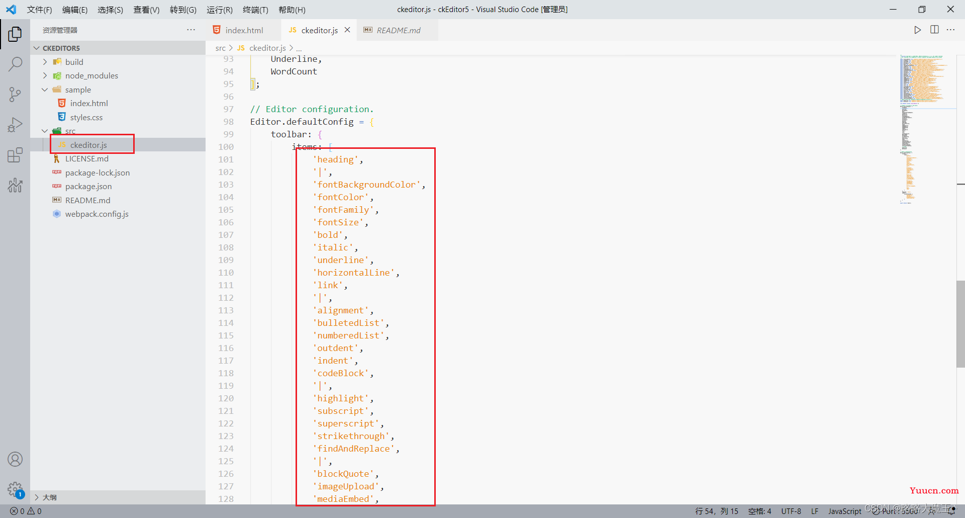
Task: Switch to the README.md tab
Action: point(398,30)
